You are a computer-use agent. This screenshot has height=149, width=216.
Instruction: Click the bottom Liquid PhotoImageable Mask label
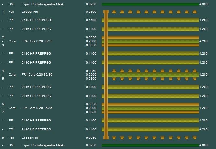point(42,145)
